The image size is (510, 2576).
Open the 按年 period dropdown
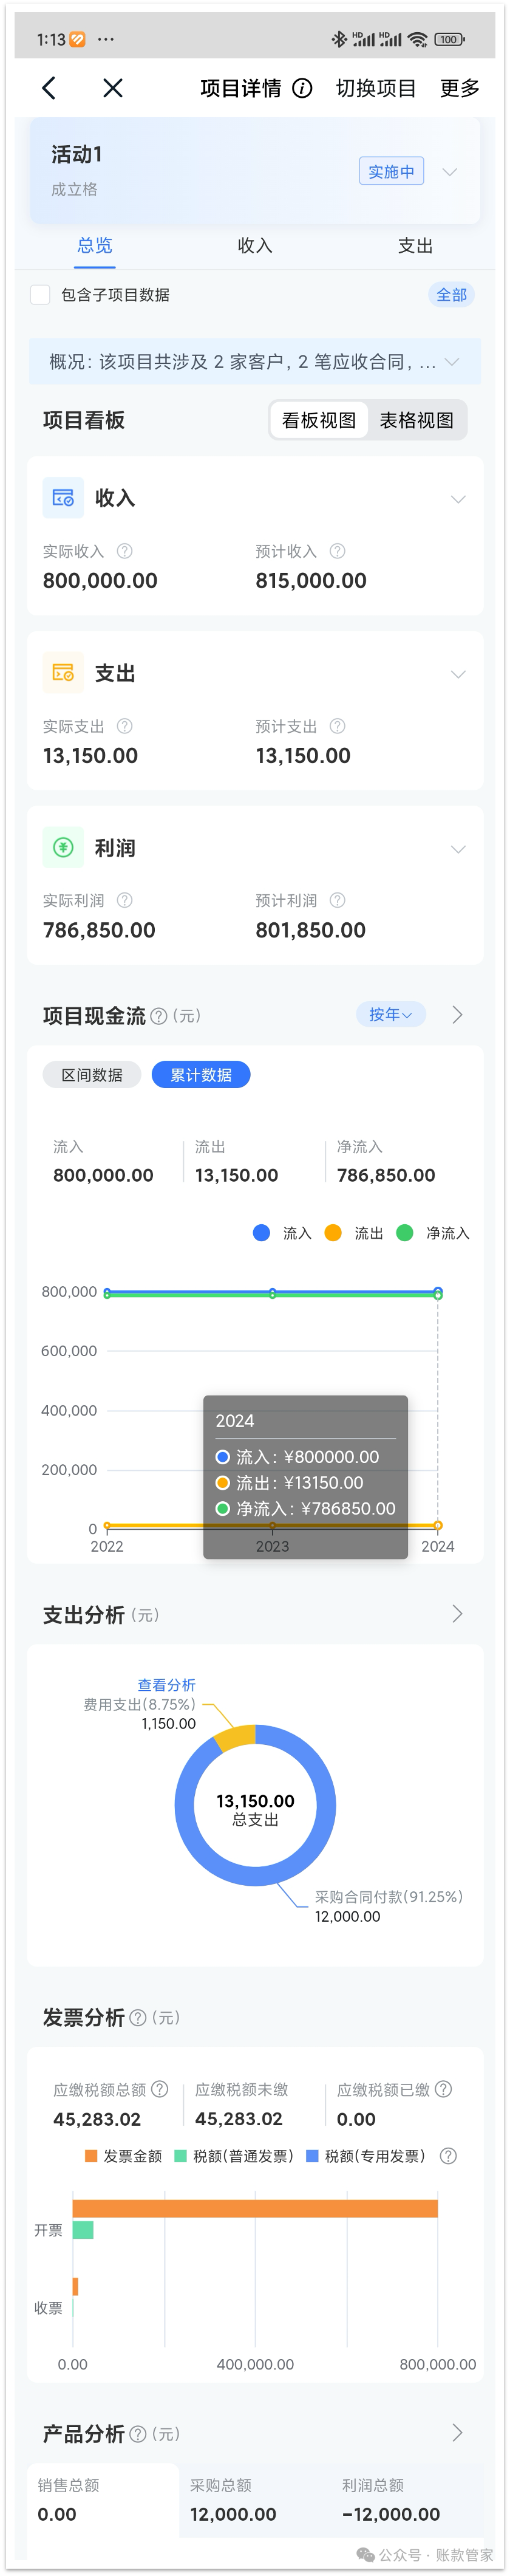(x=391, y=1014)
